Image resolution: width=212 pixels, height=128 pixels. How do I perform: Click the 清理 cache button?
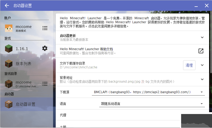189,65
